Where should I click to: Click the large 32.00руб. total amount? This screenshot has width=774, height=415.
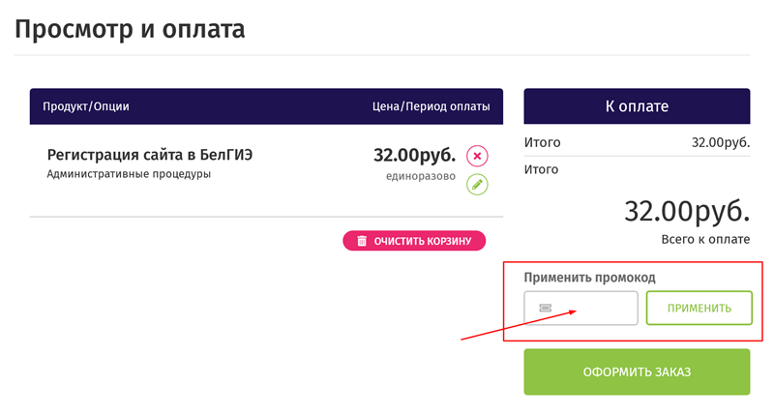(x=687, y=210)
